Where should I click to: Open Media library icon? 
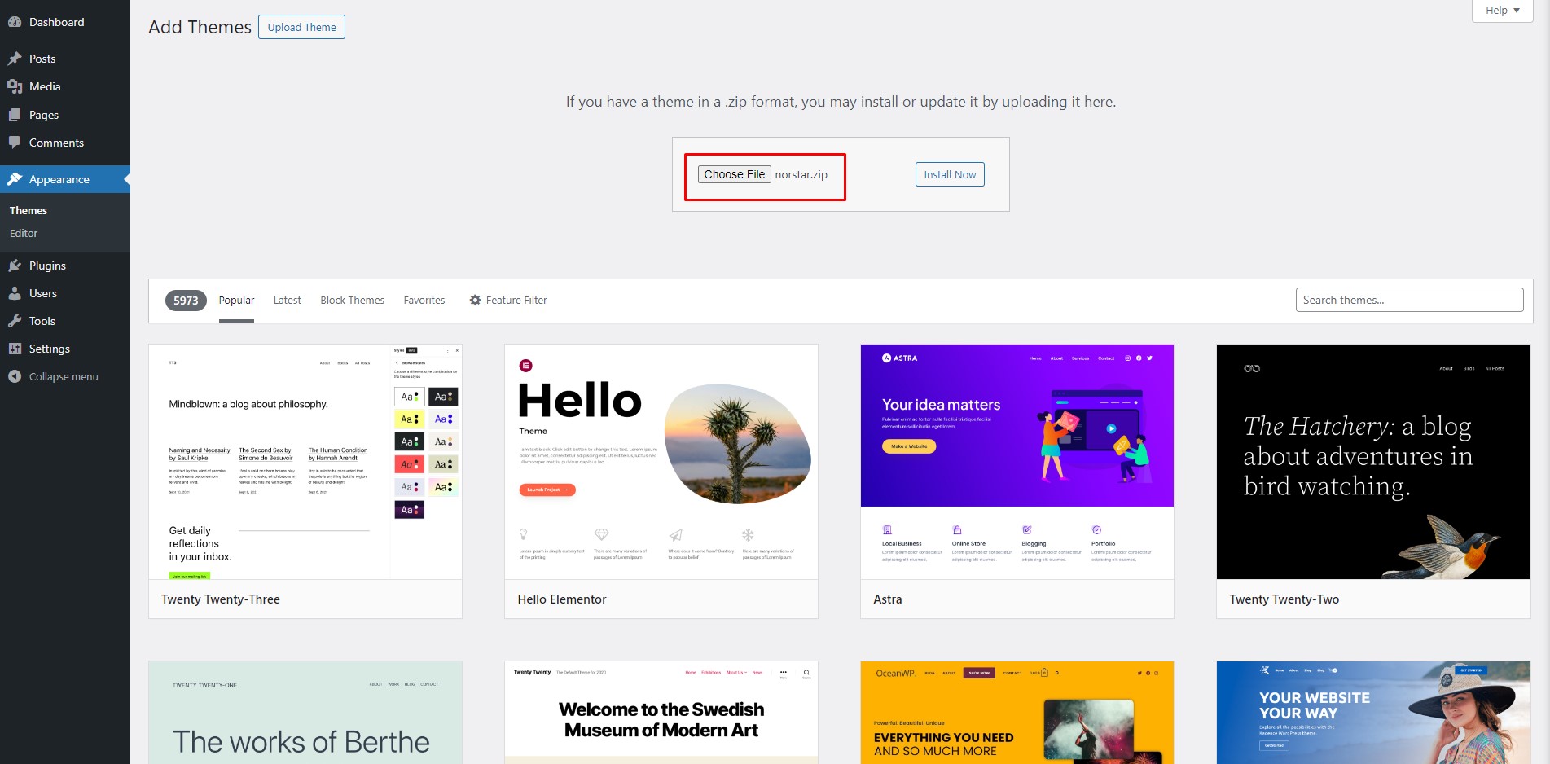pyautogui.click(x=15, y=86)
